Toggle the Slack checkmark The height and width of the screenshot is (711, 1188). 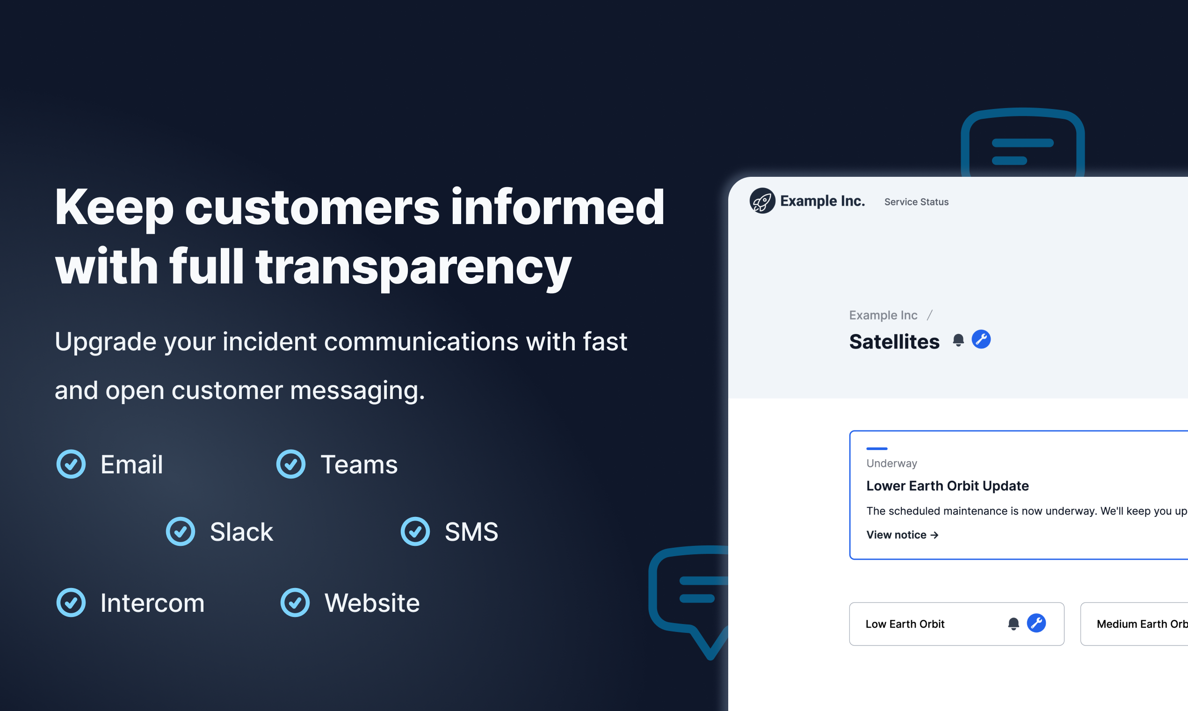(181, 531)
